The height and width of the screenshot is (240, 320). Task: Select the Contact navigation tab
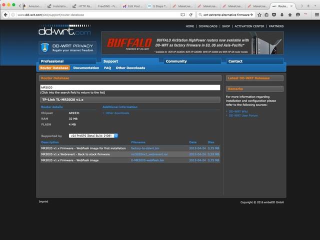[254, 61]
